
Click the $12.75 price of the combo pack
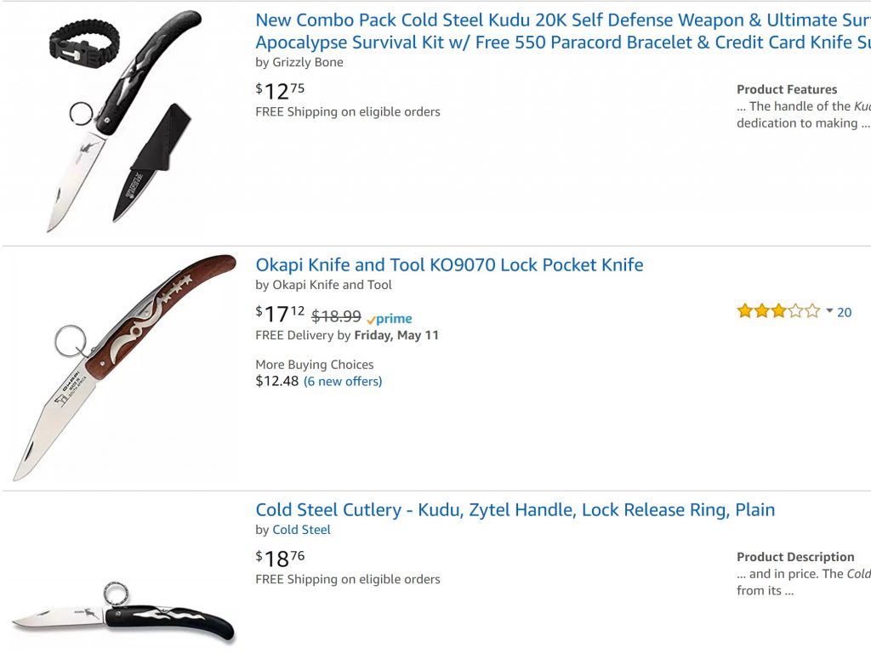point(280,91)
